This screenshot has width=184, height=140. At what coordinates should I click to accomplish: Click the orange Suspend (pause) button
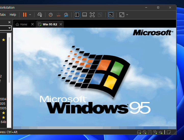tap(25, 15)
